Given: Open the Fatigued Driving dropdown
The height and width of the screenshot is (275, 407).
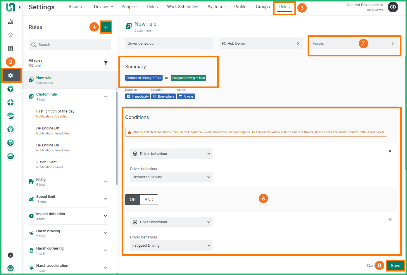Looking at the screenshot, I should pyautogui.click(x=171, y=245).
